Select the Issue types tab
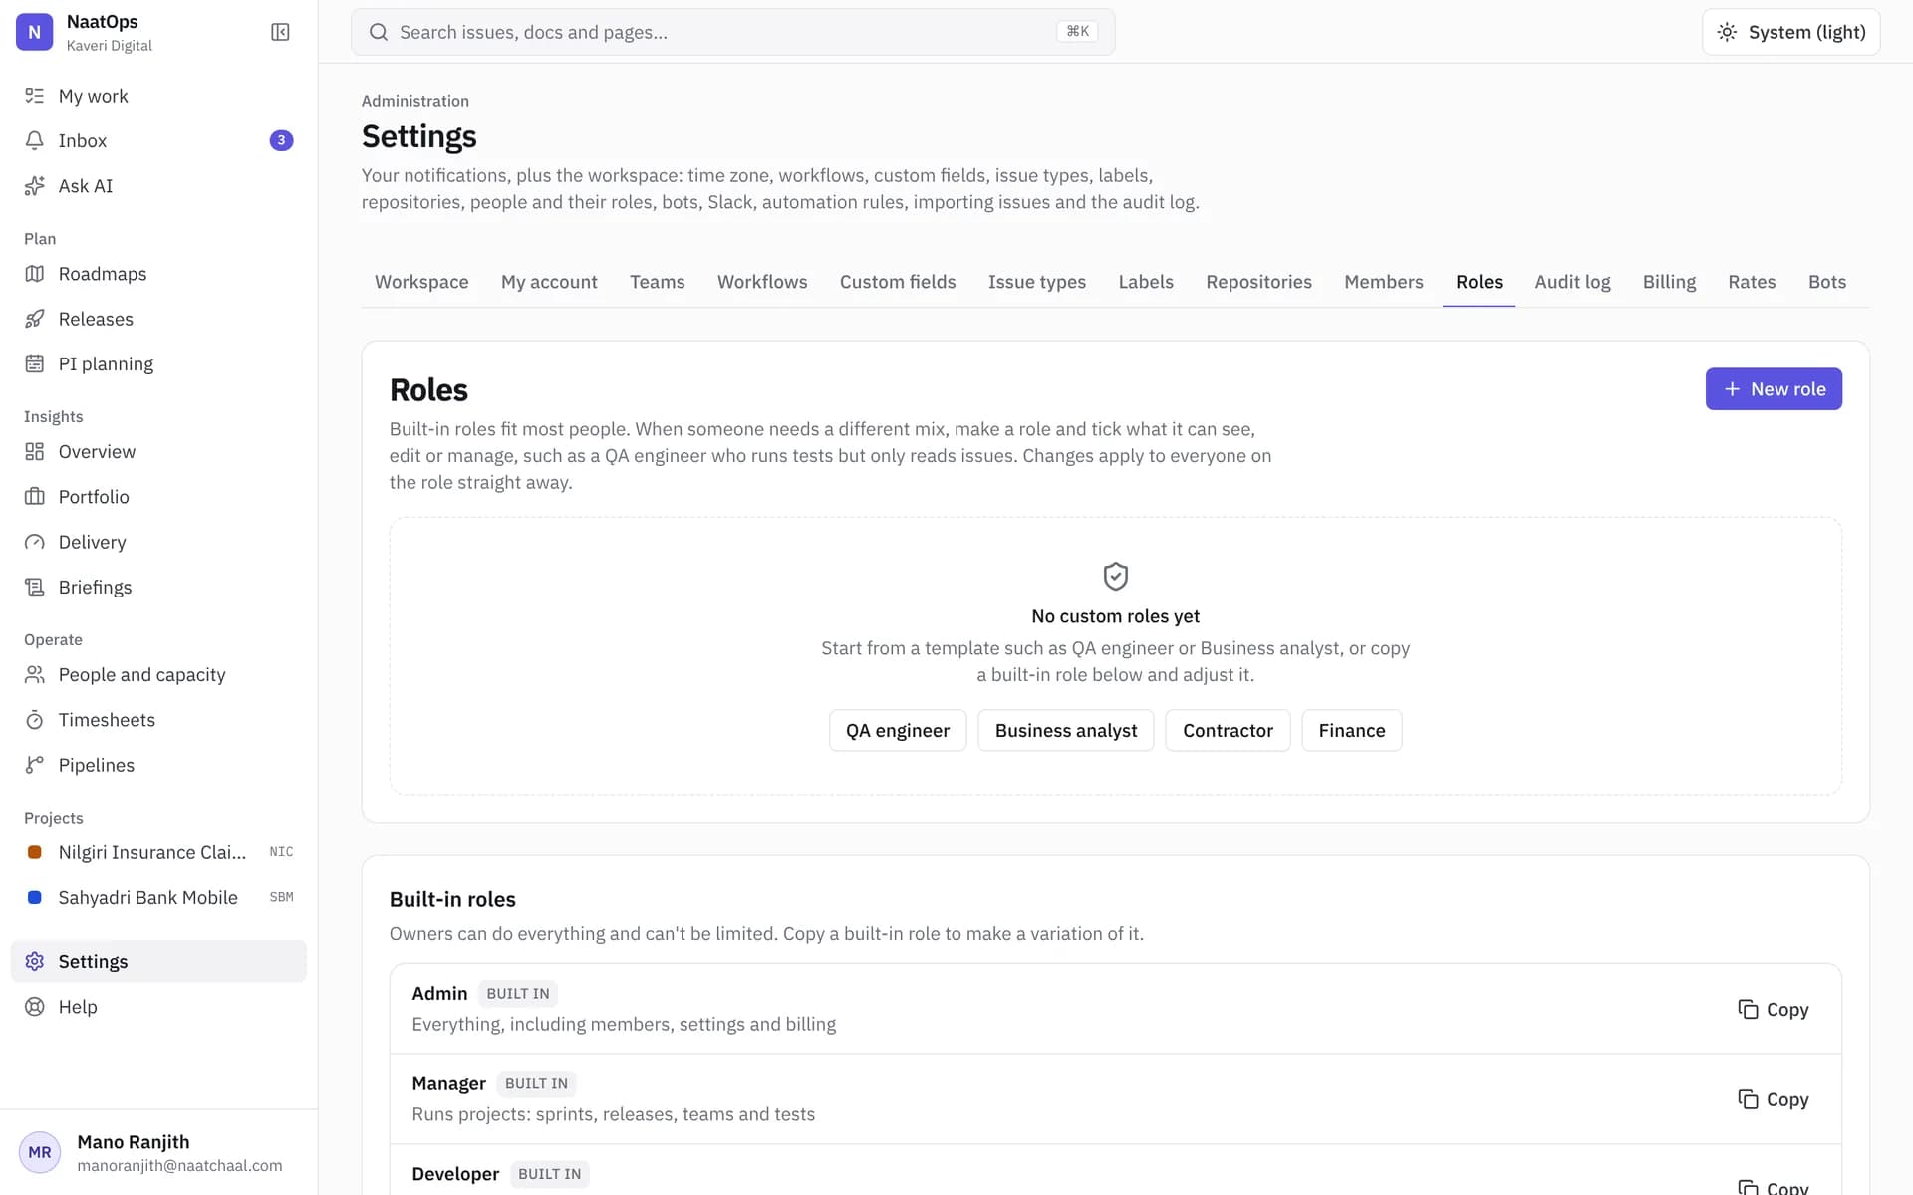This screenshot has width=1913, height=1195. point(1036,282)
